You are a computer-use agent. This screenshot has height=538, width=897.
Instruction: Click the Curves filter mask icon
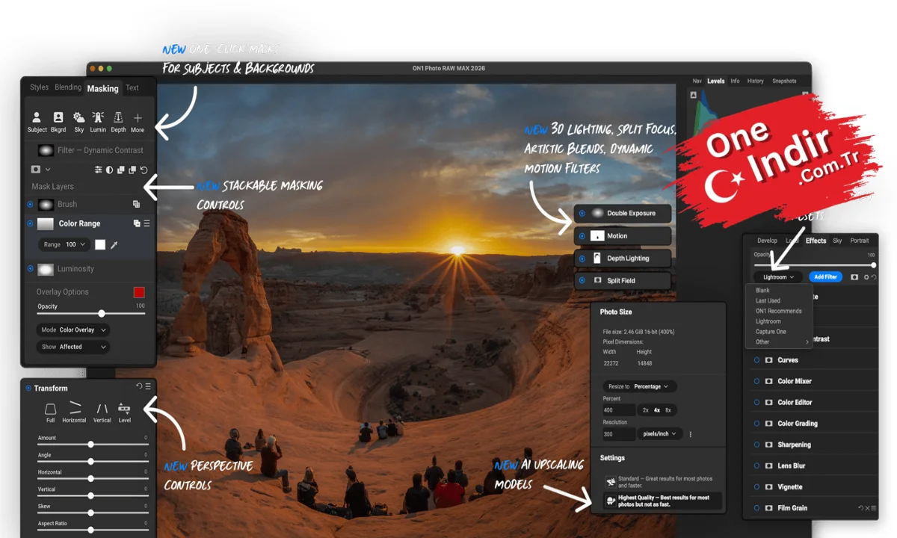pos(768,360)
